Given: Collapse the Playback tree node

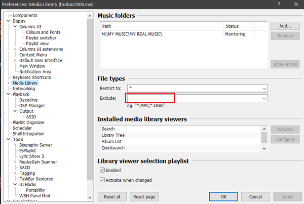Looking at the screenshot, I should pyautogui.click(x=9, y=94).
